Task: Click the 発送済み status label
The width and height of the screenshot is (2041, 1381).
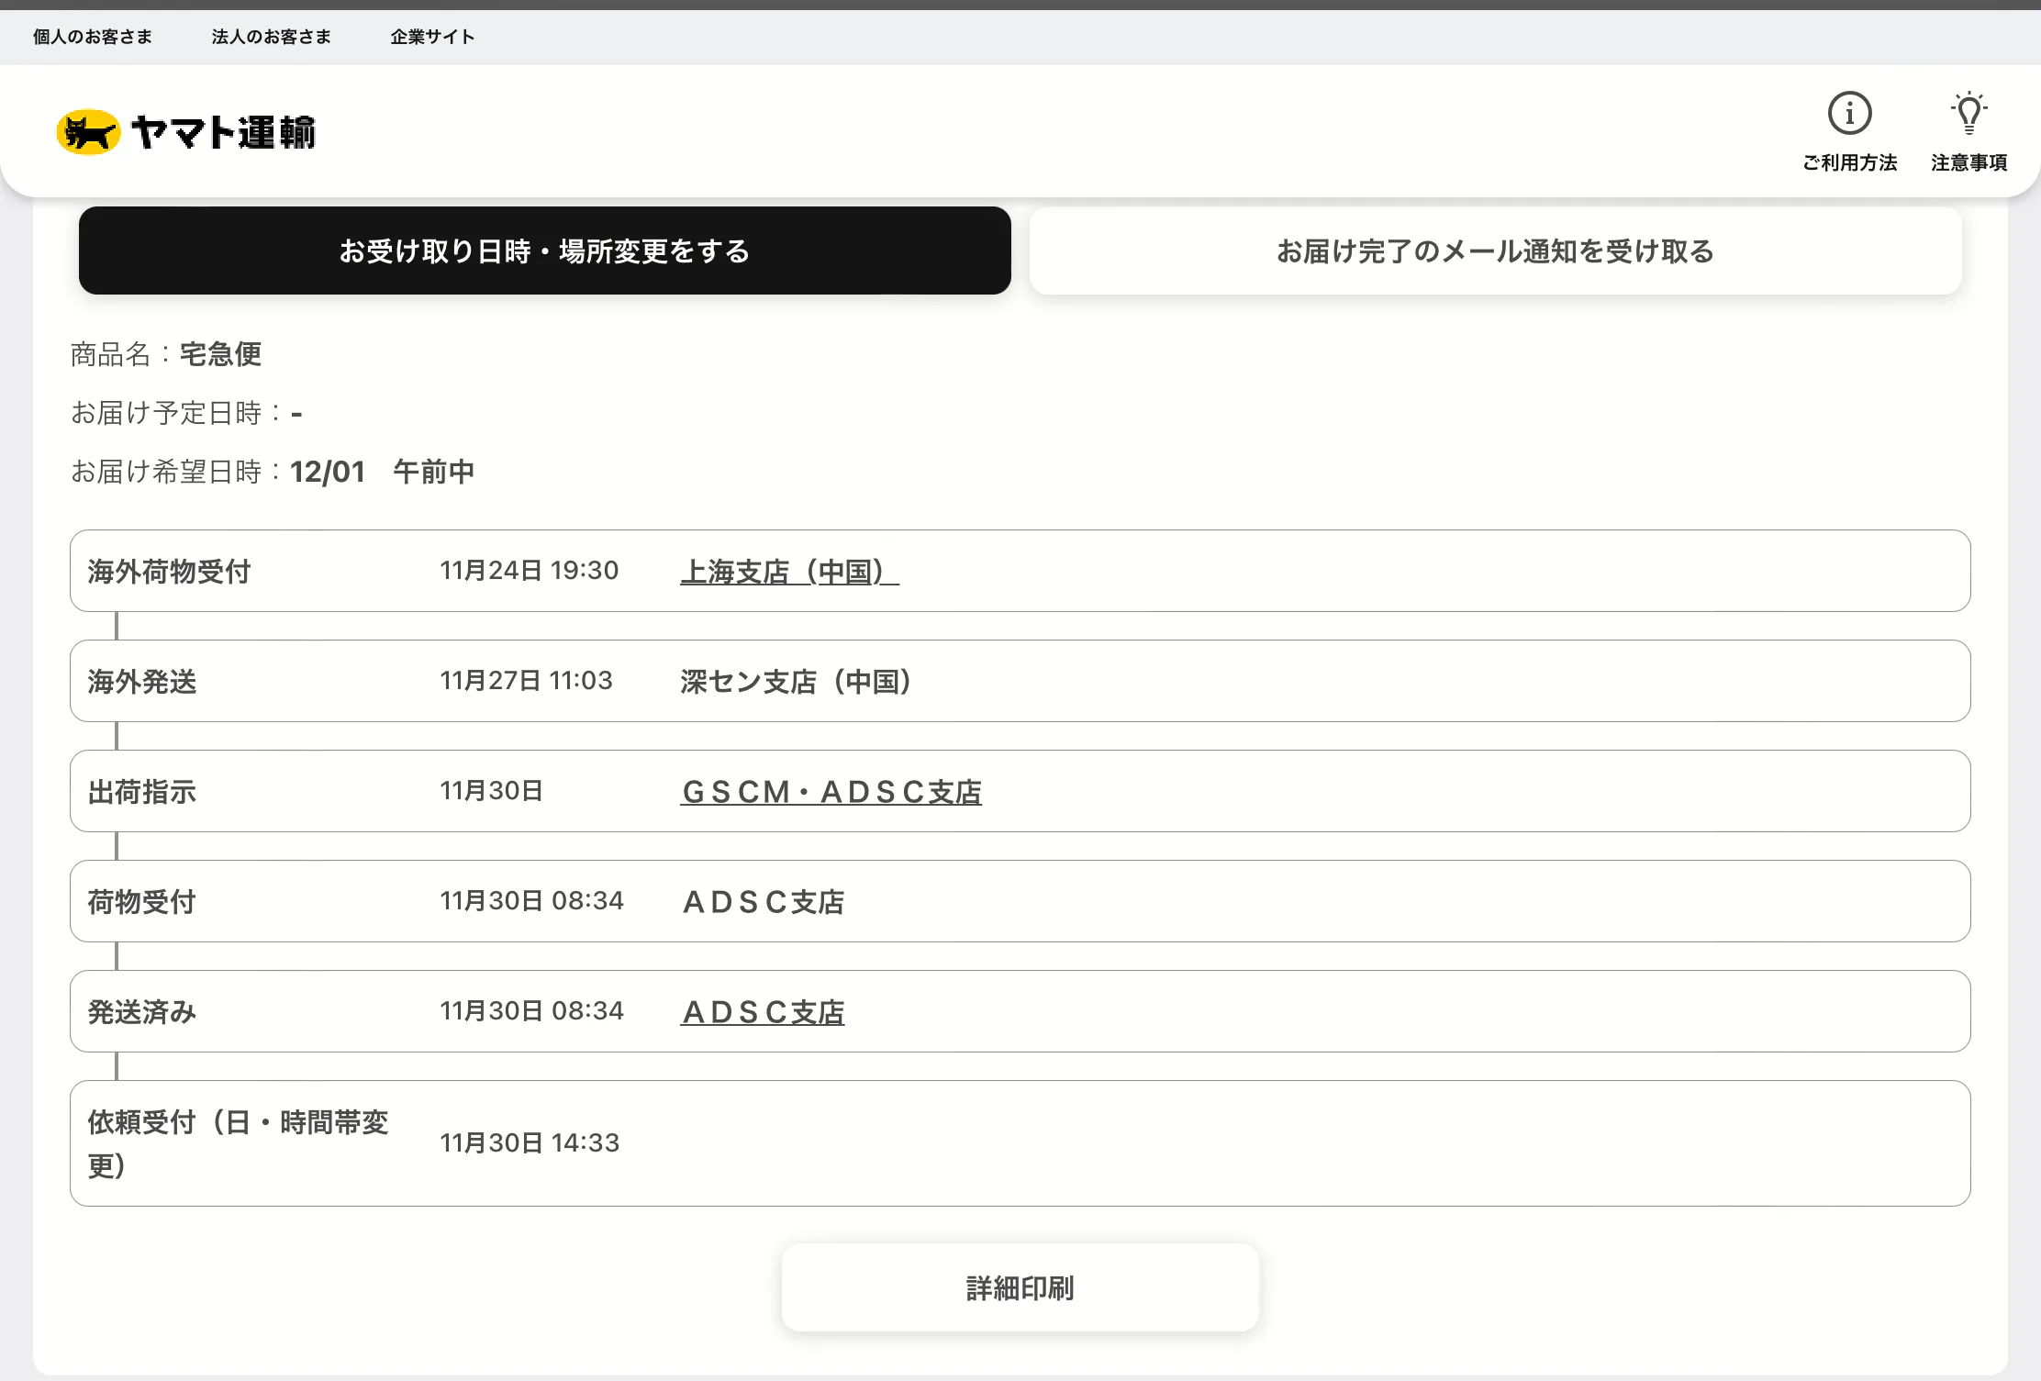Action: pos(142,1012)
